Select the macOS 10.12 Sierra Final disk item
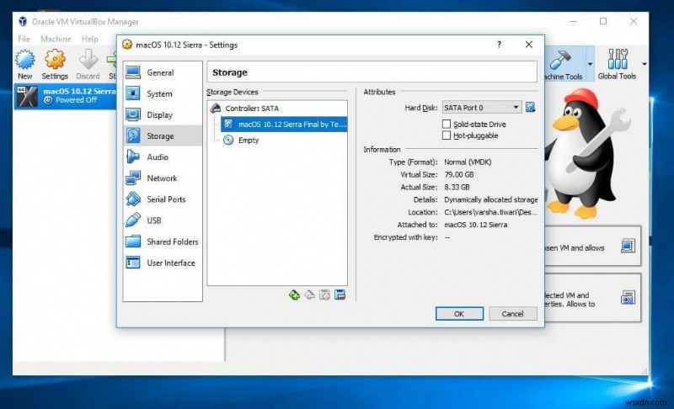 pyautogui.click(x=284, y=124)
